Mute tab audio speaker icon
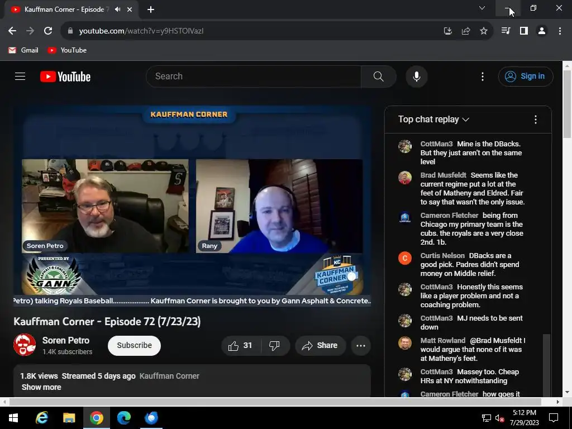Image resolution: width=572 pixels, height=429 pixels. 117,9
